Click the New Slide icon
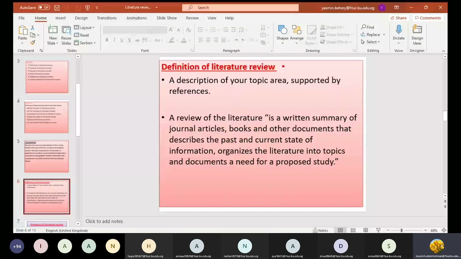 (x=53, y=30)
